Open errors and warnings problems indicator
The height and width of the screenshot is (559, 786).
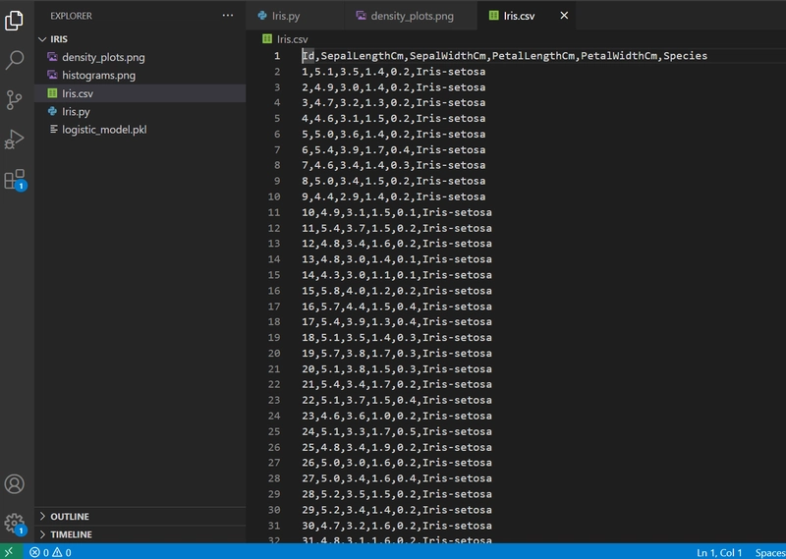[50, 552]
